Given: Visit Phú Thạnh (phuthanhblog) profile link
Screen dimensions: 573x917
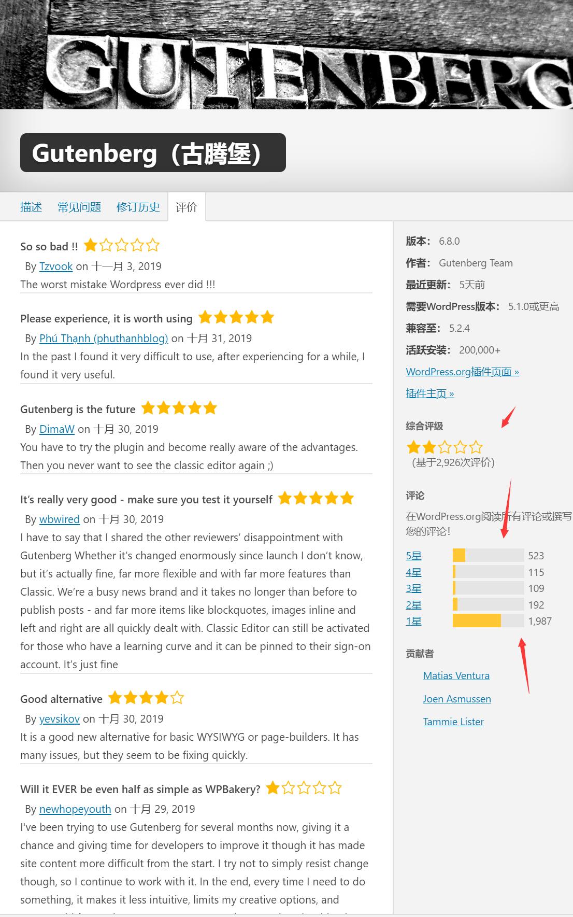Looking at the screenshot, I should pos(104,338).
